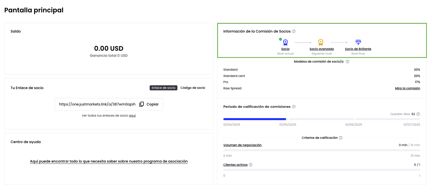This screenshot has width=428, height=186.
Task: Click the partner link URL text field
Action: click(97, 104)
